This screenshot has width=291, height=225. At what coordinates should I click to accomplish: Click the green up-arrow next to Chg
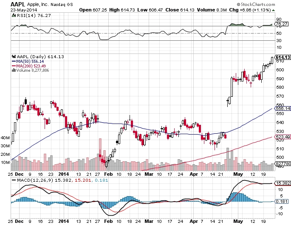[273, 10]
